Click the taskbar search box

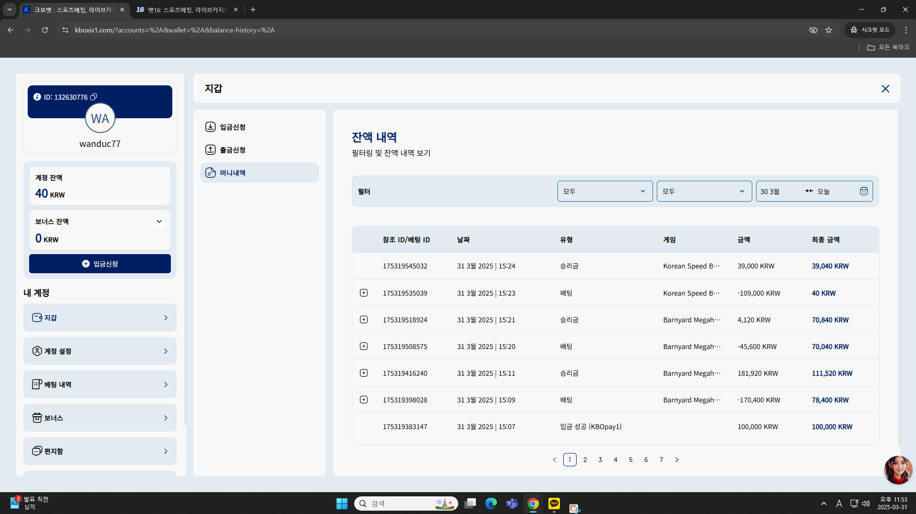click(406, 504)
